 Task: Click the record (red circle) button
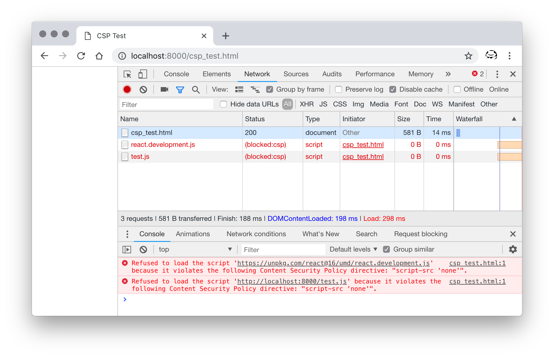127,89
